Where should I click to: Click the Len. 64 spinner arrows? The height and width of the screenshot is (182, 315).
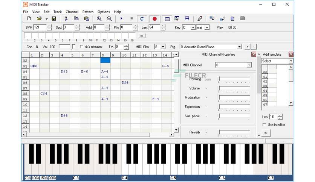coord(163,27)
